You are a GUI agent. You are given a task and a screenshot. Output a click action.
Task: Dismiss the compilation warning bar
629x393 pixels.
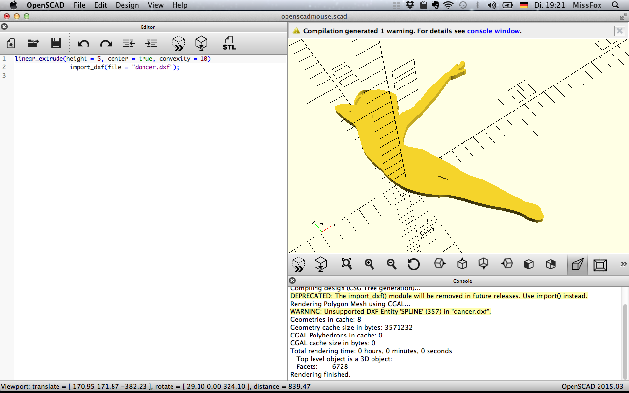pos(620,31)
